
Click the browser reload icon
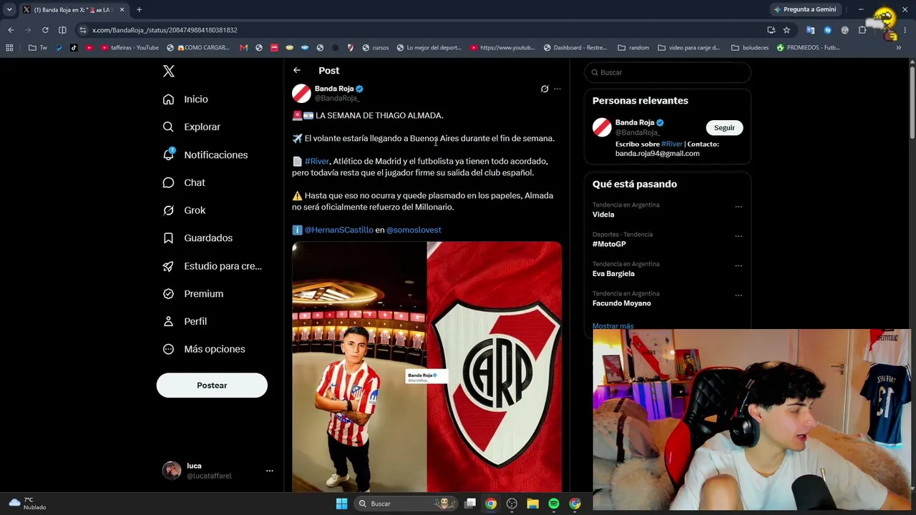(x=45, y=30)
